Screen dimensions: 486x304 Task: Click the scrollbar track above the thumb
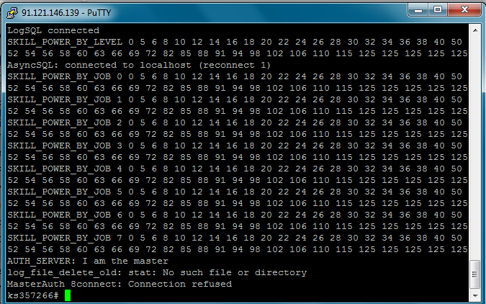point(475,148)
